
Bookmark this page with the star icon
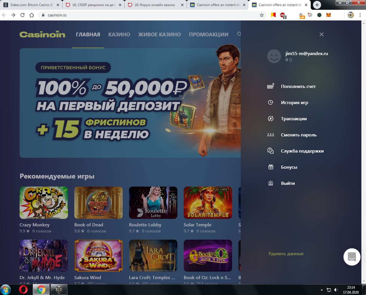tap(261, 15)
